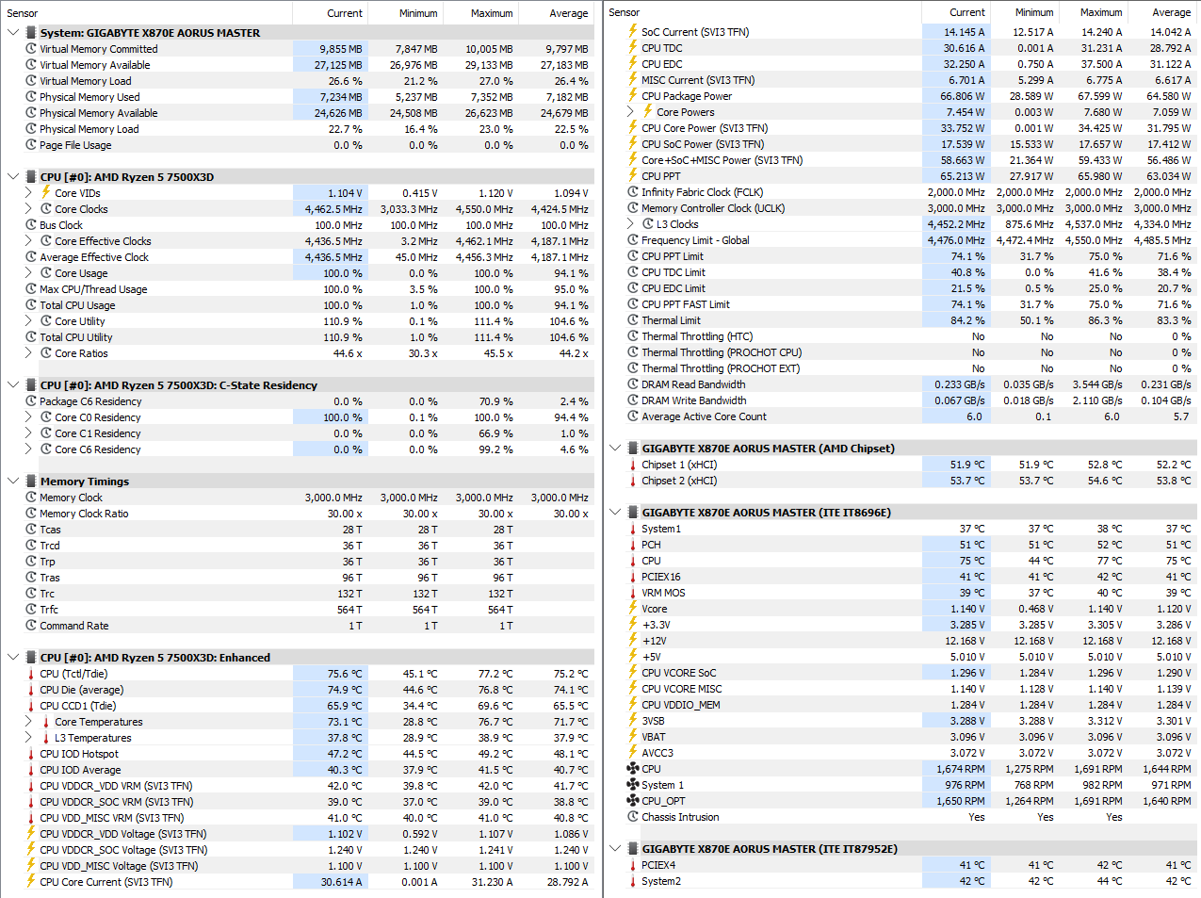Select the Chassis Intrusion sensor row
1201x898 pixels.
901,817
